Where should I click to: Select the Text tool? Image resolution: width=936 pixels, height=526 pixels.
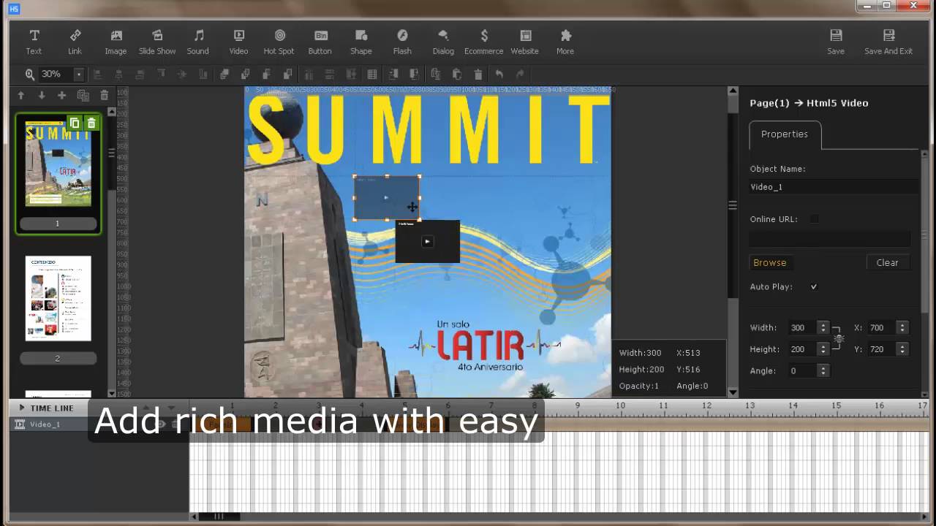point(34,42)
